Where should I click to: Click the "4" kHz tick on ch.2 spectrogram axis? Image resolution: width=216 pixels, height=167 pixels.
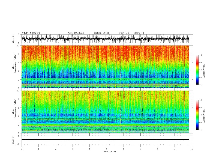click(19, 116)
